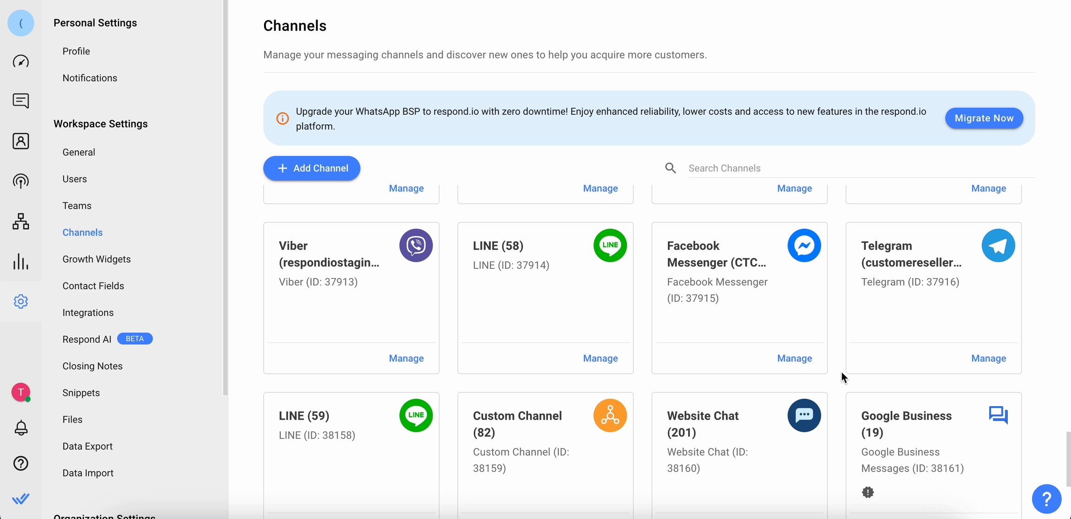This screenshot has width=1071, height=519.
Task: Click the blue help bubble button
Action: pos(1046,499)
